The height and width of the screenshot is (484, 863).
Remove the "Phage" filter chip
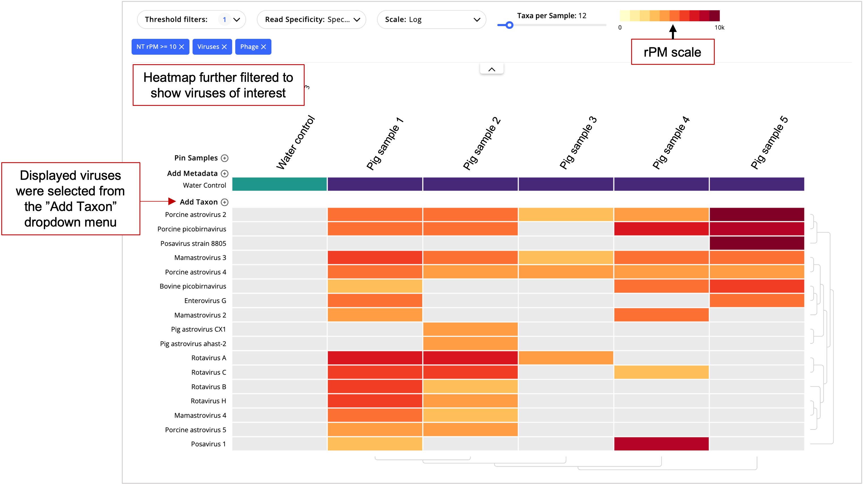point(264,46)
